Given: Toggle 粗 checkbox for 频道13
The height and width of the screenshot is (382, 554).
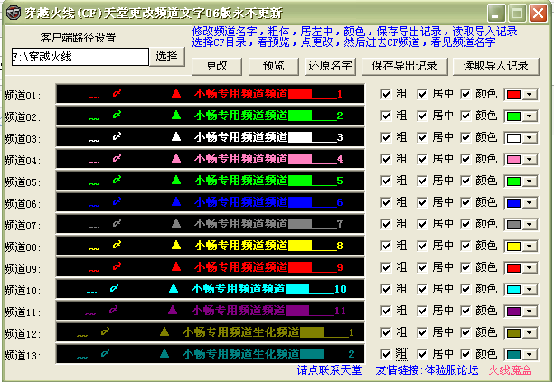Looking at the screenshot, I should (x=386, y=354).
